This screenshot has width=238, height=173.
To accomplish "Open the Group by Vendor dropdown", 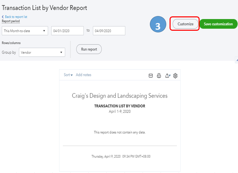I will tap(42, 52).
